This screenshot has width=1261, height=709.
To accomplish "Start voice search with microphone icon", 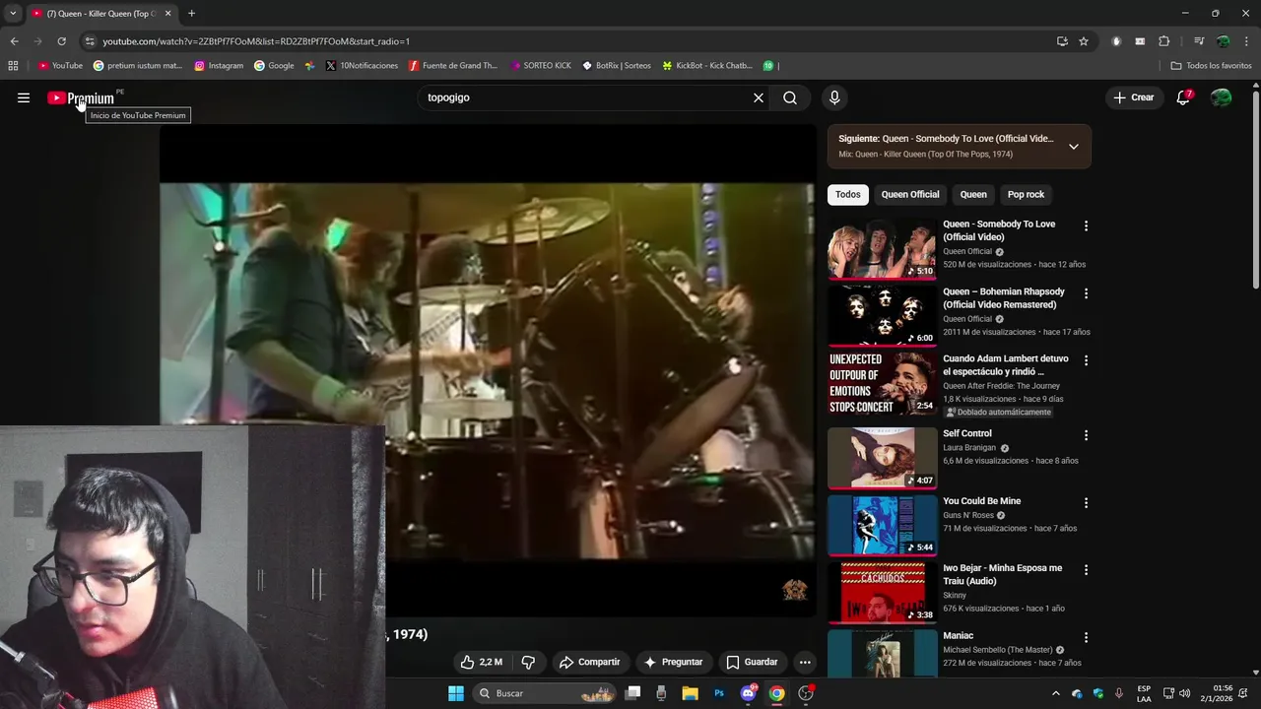I will coord(834,97).
